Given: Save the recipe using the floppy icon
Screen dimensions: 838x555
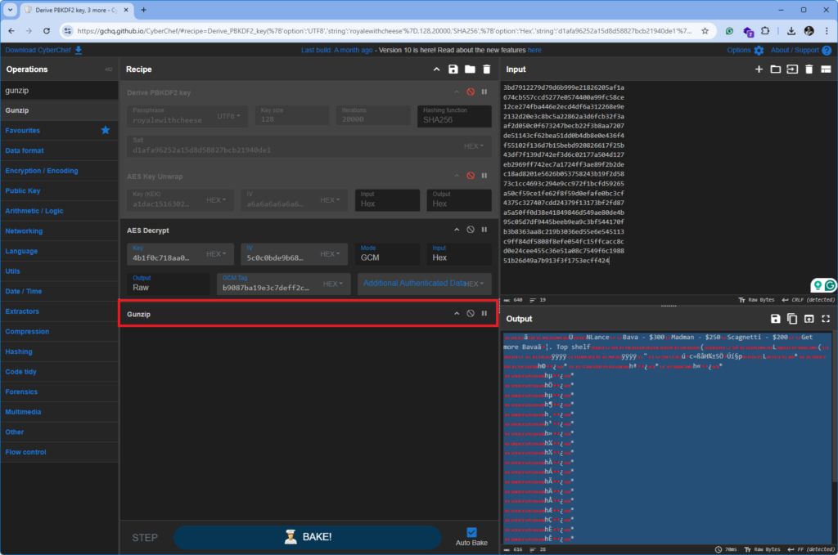Looking at the screenshot, I should point(453,69).
